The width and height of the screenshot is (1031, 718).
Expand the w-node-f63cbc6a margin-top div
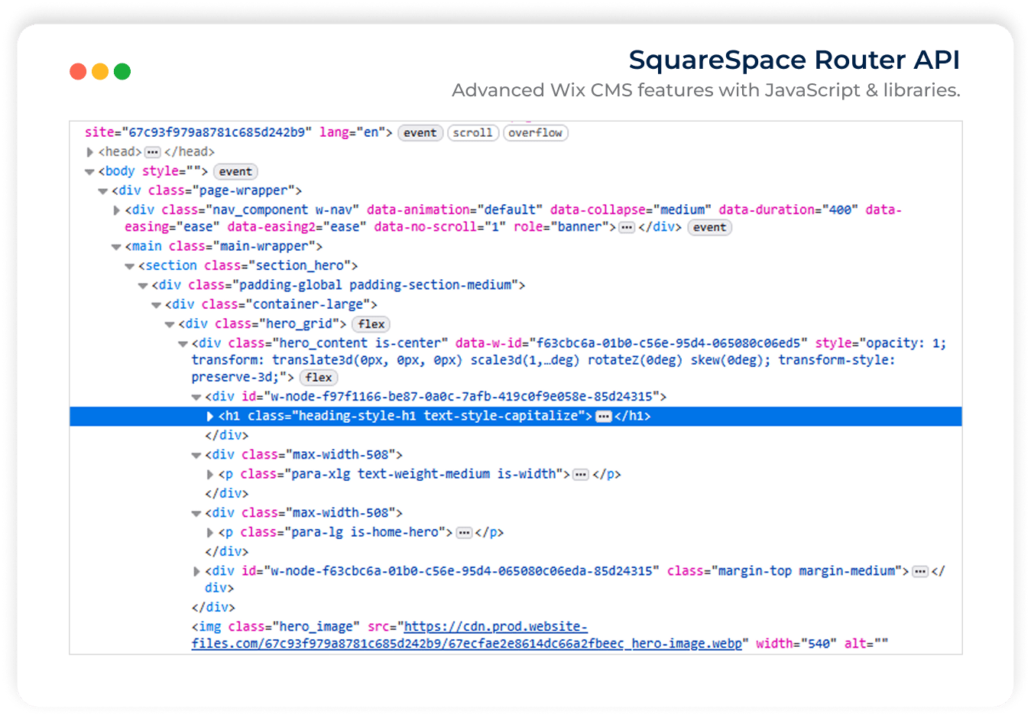[196, 571]
